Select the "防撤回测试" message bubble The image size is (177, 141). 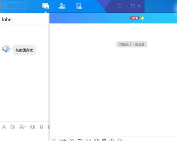24,50
